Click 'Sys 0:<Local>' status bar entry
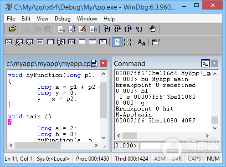 click(53, 159)
